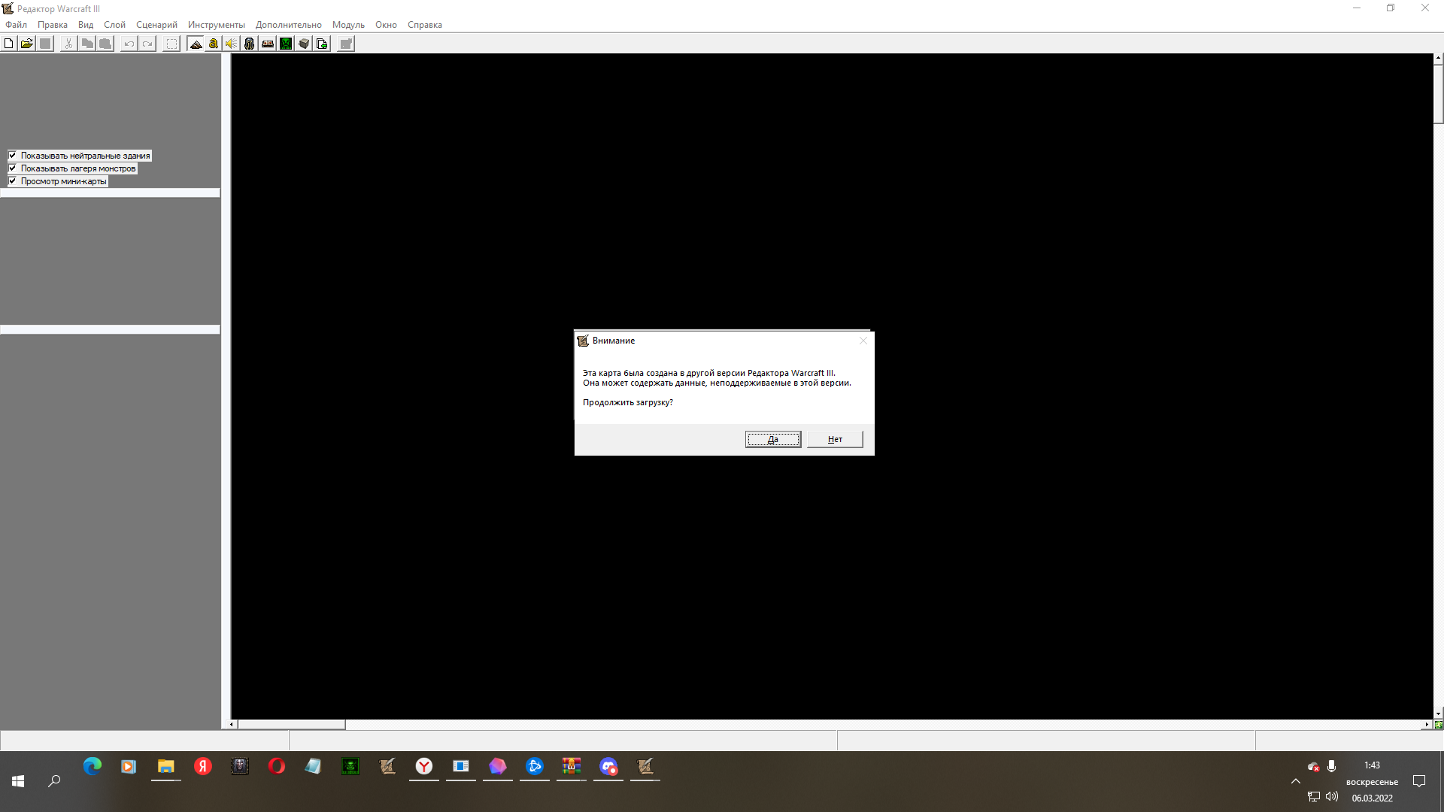The height and width of the screenshot is (812, 1444).
Task: Uncheck Показывать нейтральные здания checkbox
Action: pos(13,156)
